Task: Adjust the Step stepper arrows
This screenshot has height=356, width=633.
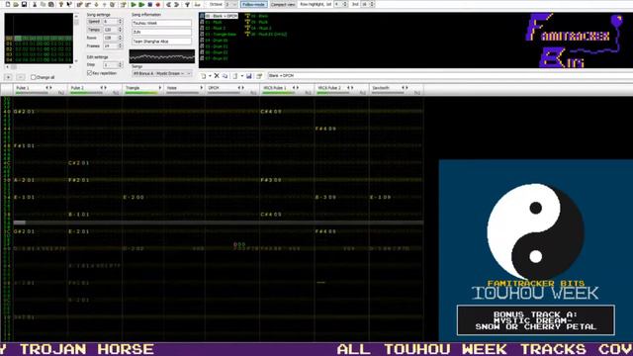Action: tap(120, 64)
